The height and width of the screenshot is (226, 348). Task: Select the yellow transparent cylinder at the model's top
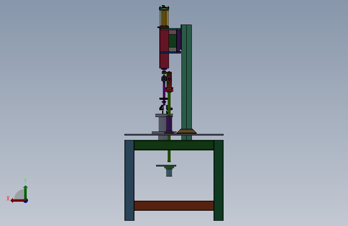[164, 17]
